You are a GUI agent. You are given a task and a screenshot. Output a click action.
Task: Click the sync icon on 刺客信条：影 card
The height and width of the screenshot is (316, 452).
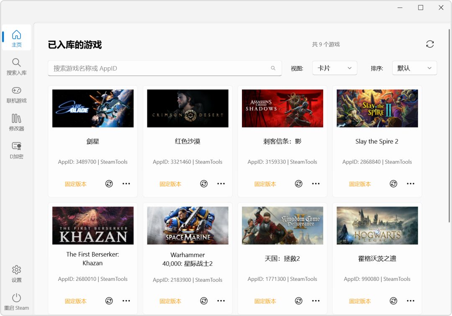pyautogui.click(x=299, y=183)
